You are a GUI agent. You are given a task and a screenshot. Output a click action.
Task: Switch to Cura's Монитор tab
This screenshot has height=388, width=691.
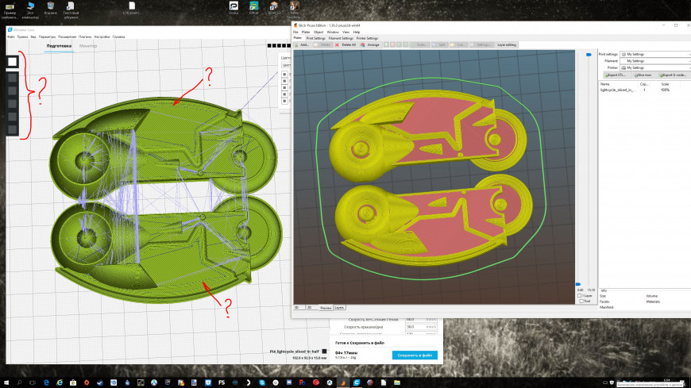click(88, 46)
